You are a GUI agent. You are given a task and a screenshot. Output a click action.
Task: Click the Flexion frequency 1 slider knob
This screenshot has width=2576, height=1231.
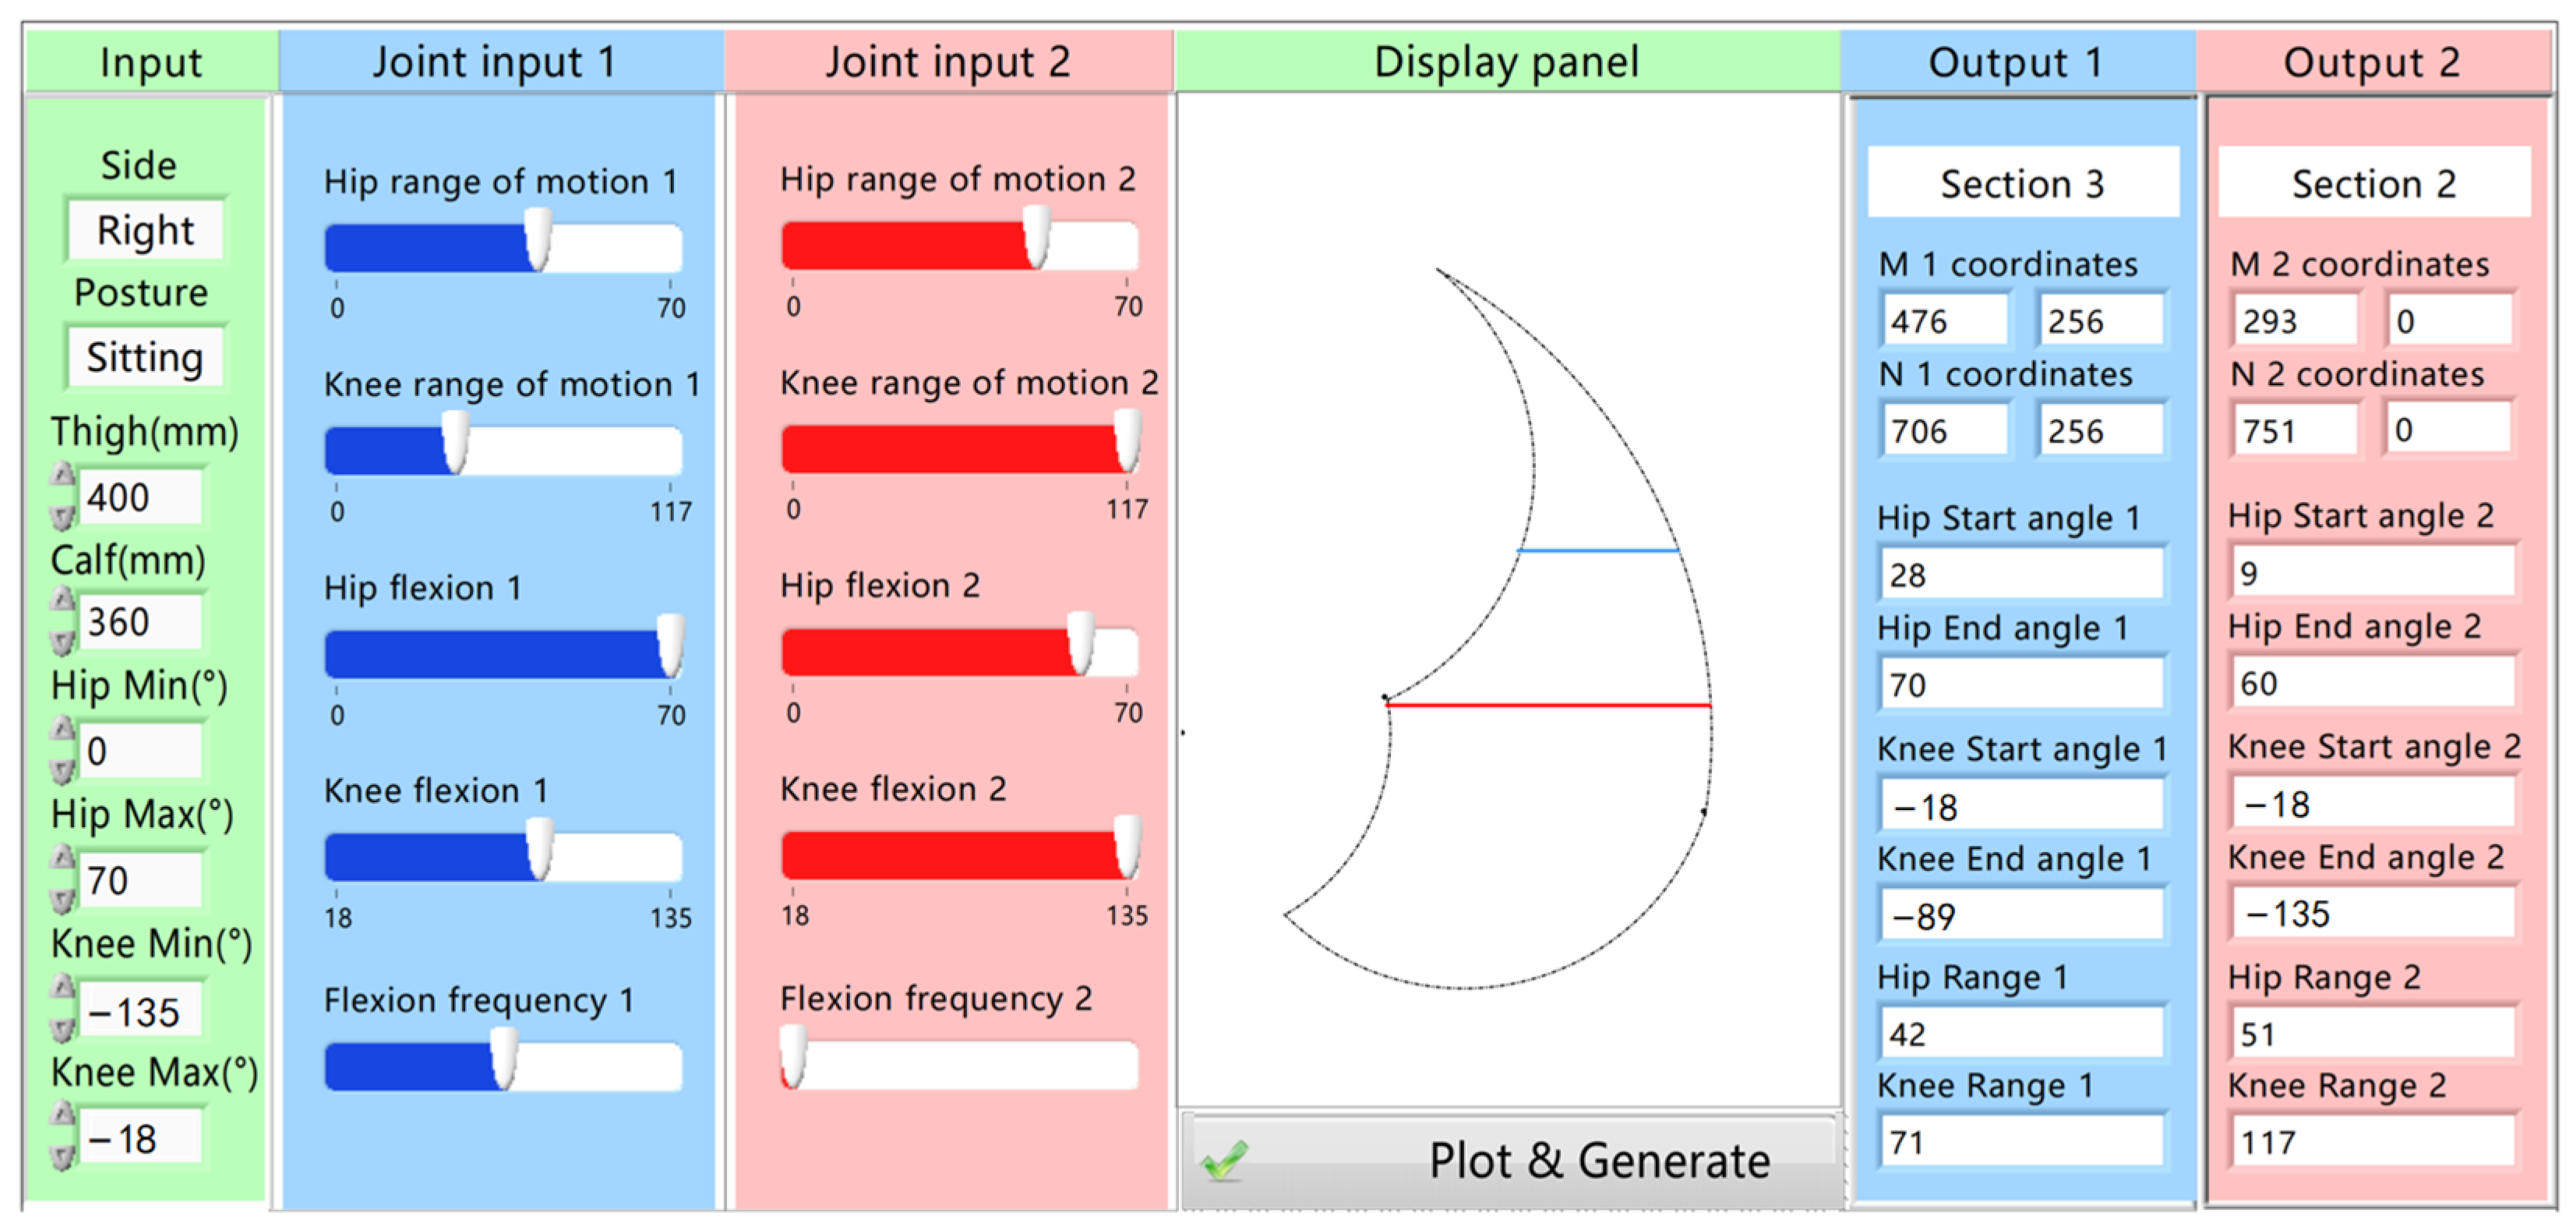pyautogui.click(x=504, y=1058)
